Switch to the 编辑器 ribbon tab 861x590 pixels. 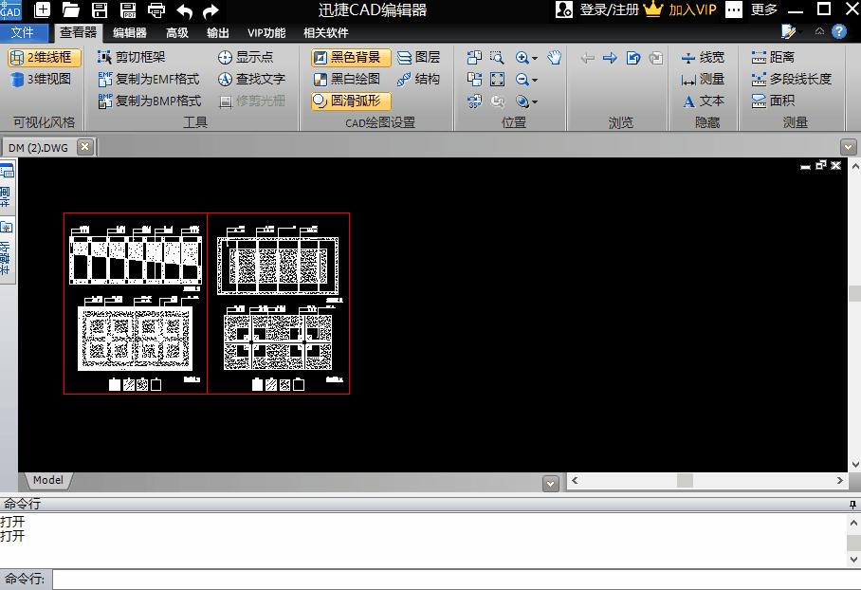tap(130, 32)
